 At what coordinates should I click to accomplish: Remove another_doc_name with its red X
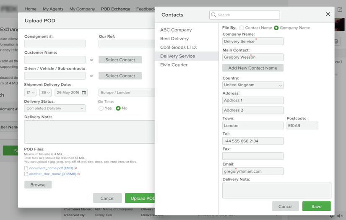coord(78,174)
